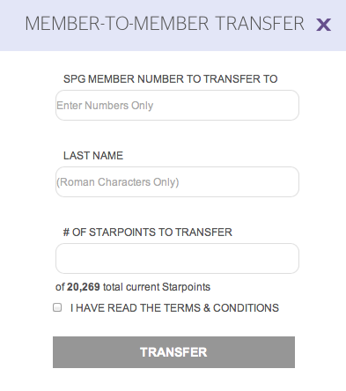Click the word 'of' before 20,269
346x391 pixels.
pos(60,287)
